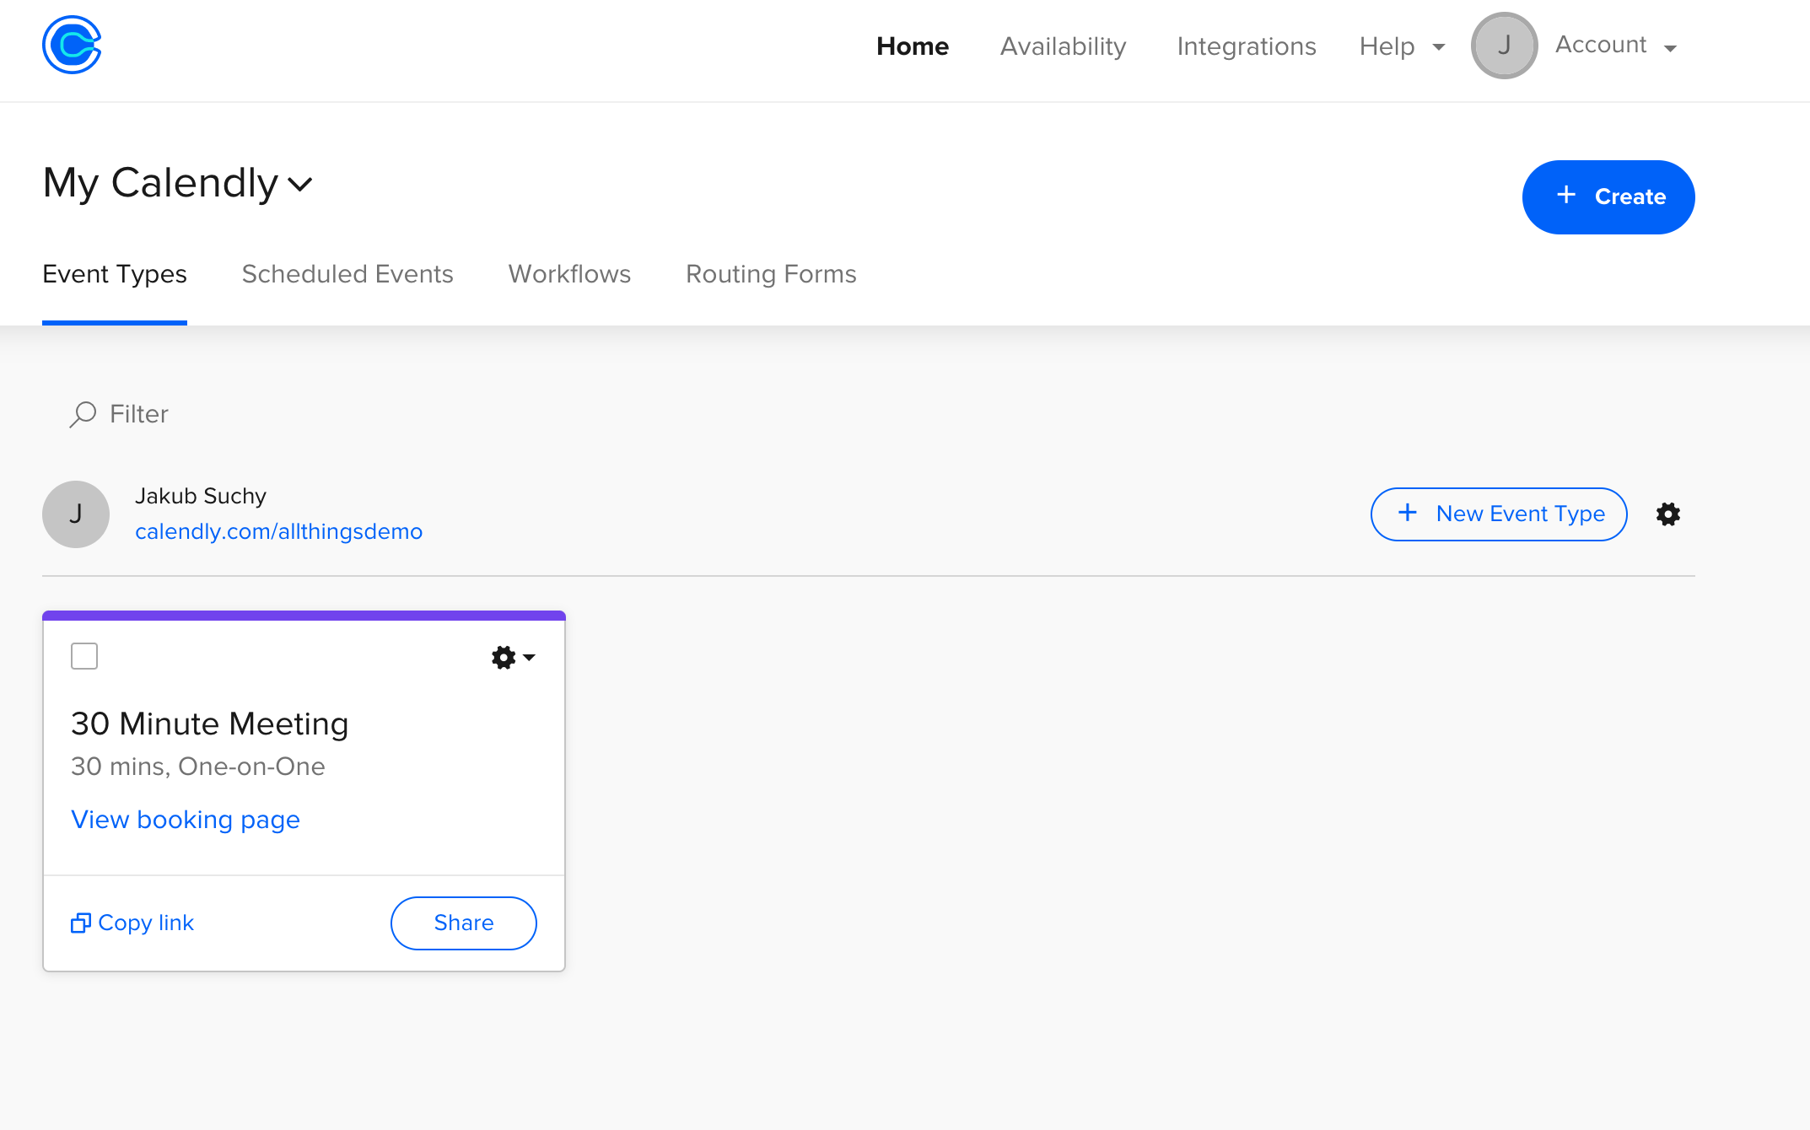Viewport: 1810px width, 1130px height.
Task: Open the View booking page link
Action: 186,820
